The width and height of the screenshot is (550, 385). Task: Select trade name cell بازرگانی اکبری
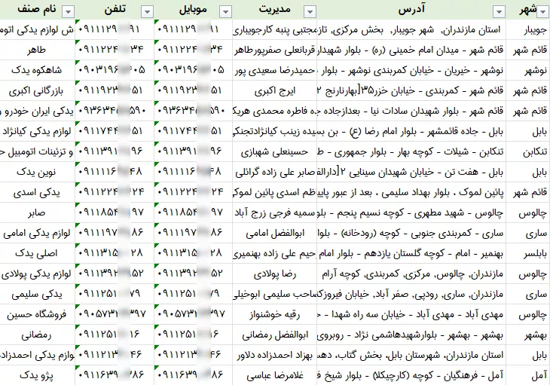tap(37, 91)
